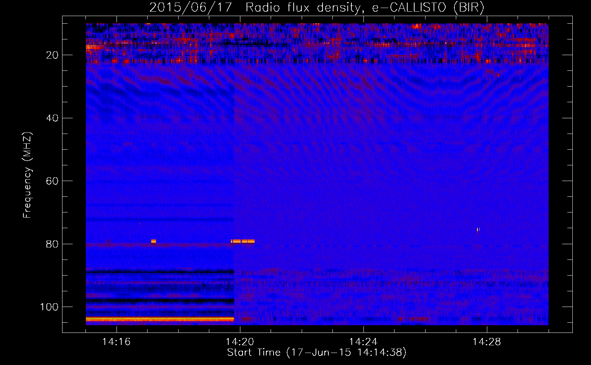Click the bright yellow band near 104 MHz
This screenshot has width=591, height=365.
pyautogui.click(x=160, y=319)
